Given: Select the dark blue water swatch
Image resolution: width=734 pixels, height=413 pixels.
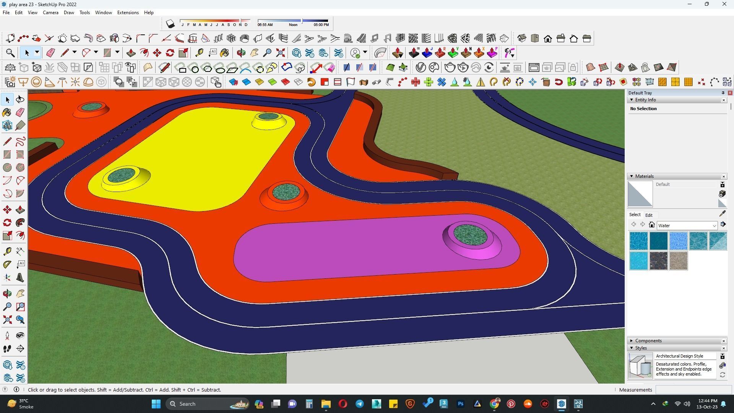Looking at the screenshot, I should pyautogui.click(x=658, y=241).
